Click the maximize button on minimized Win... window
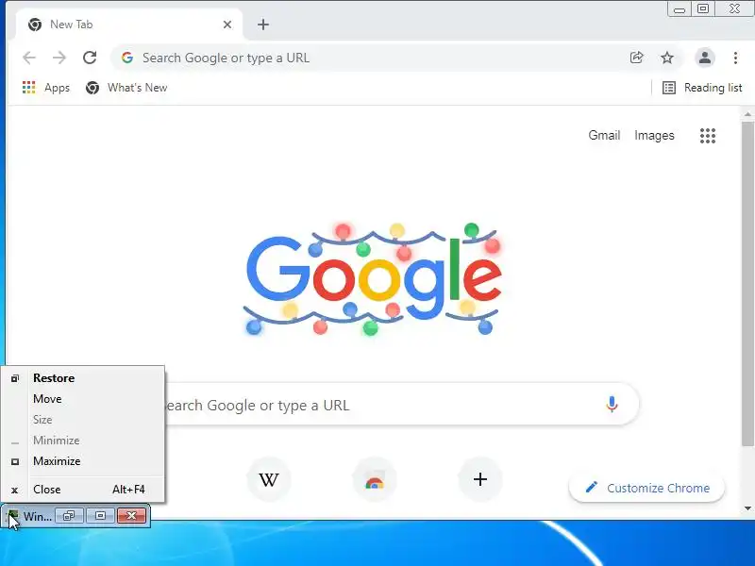The image size is (755, 566). (x=100, y=516)
